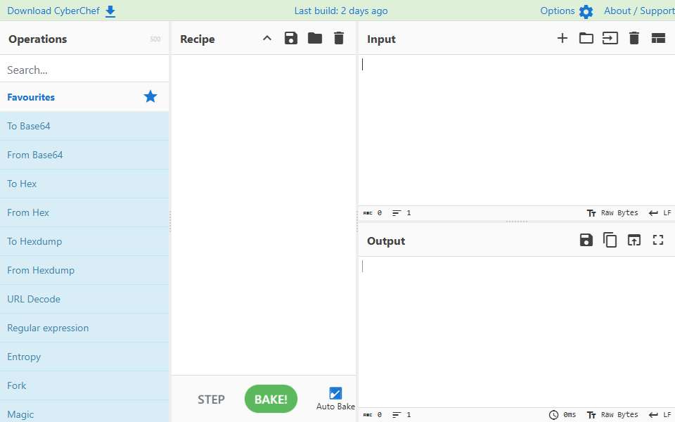Viewport: 675px width, 422px height.
Task: Toggle the Auto Bake checkbox
Action: pyautogui.click(x=335, y=393)
